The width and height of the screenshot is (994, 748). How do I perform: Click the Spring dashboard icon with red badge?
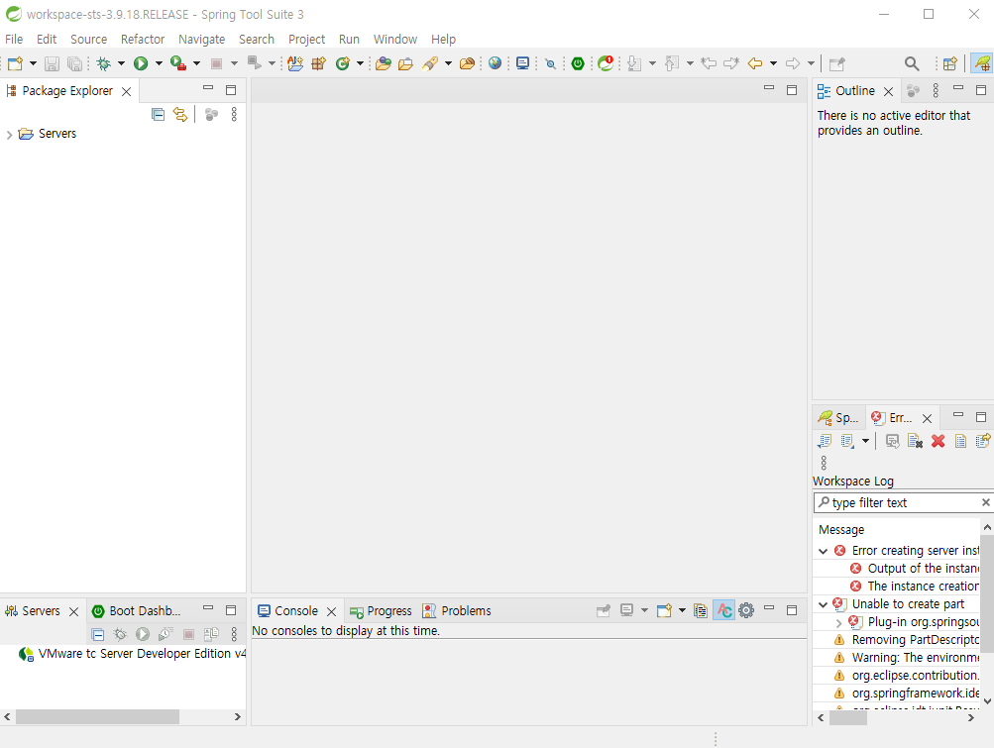[606, 63]
